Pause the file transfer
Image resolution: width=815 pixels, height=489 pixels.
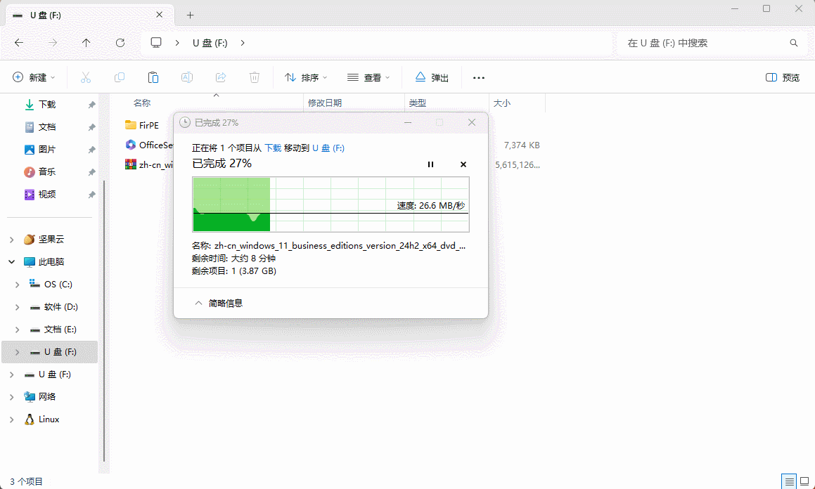tap(430, 164)
